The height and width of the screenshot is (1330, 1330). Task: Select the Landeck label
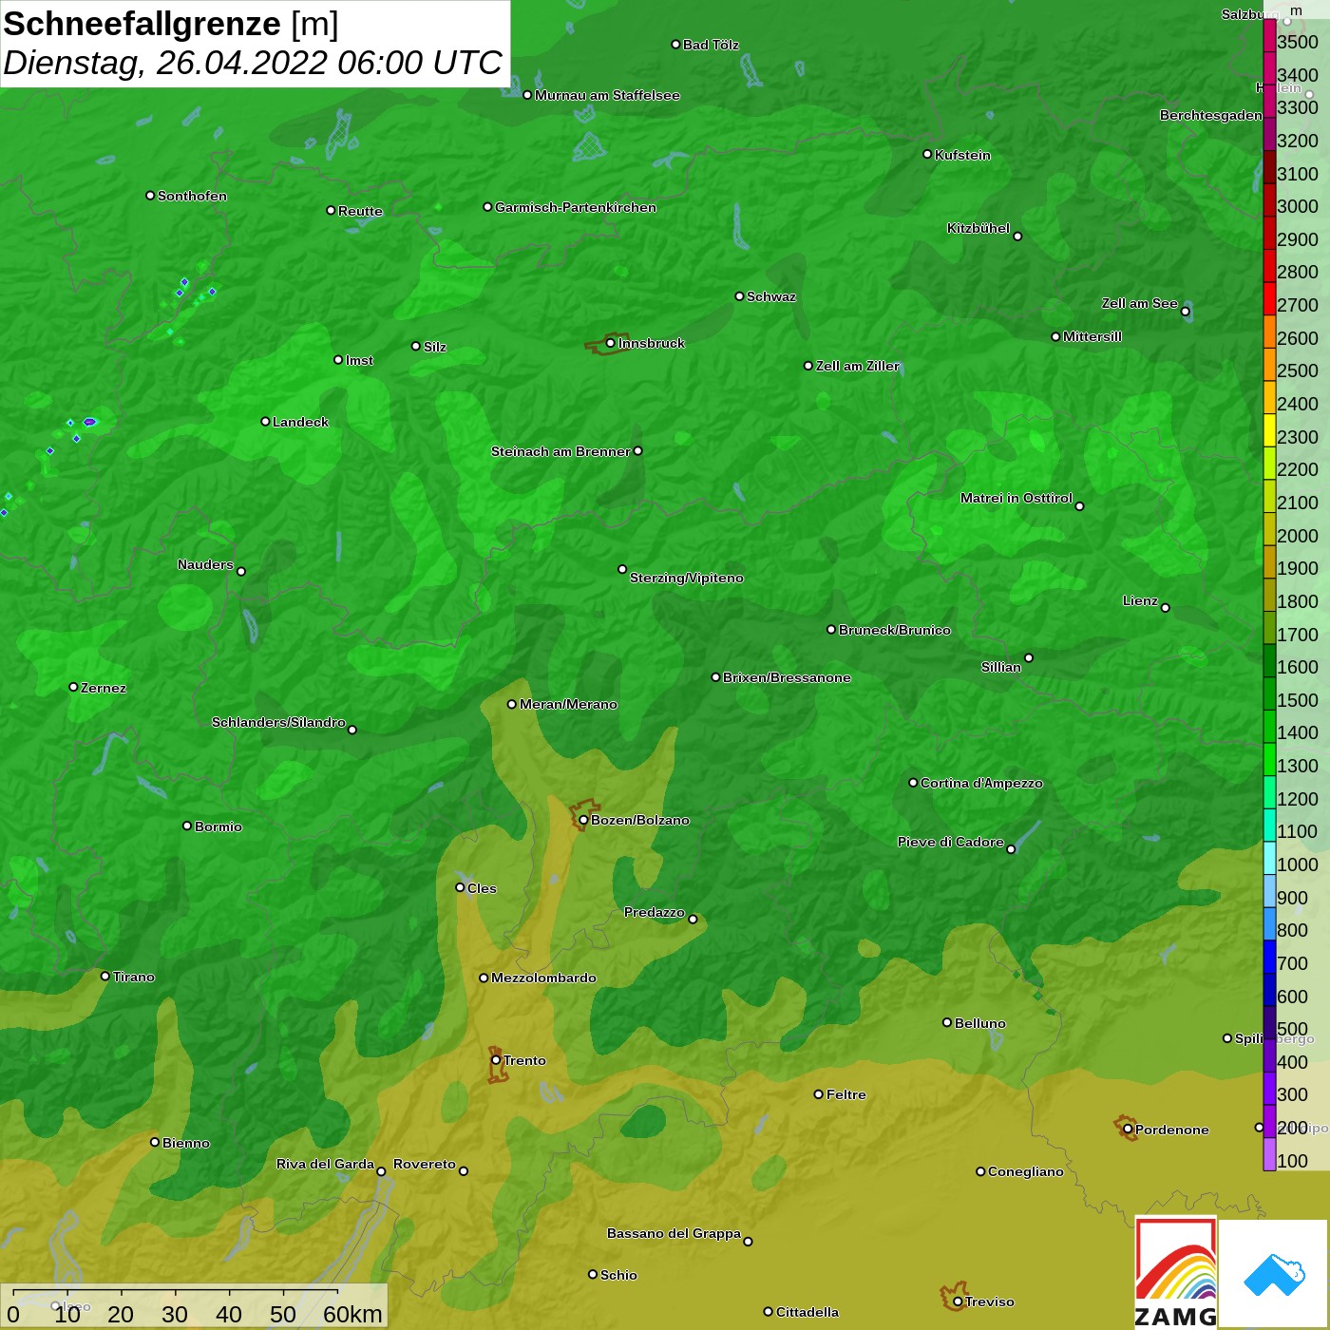coord(300,422)
